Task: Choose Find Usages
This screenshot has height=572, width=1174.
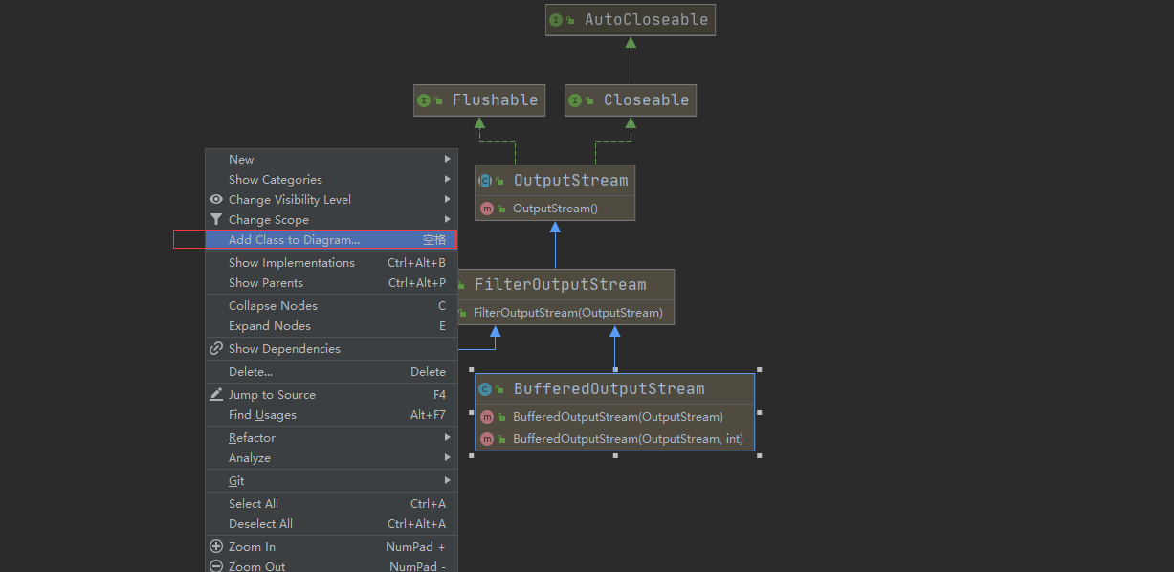Action: (x=331, y=415)
